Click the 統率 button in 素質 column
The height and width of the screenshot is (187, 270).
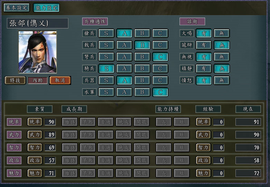pyautogui.click(x=35, y=122)
